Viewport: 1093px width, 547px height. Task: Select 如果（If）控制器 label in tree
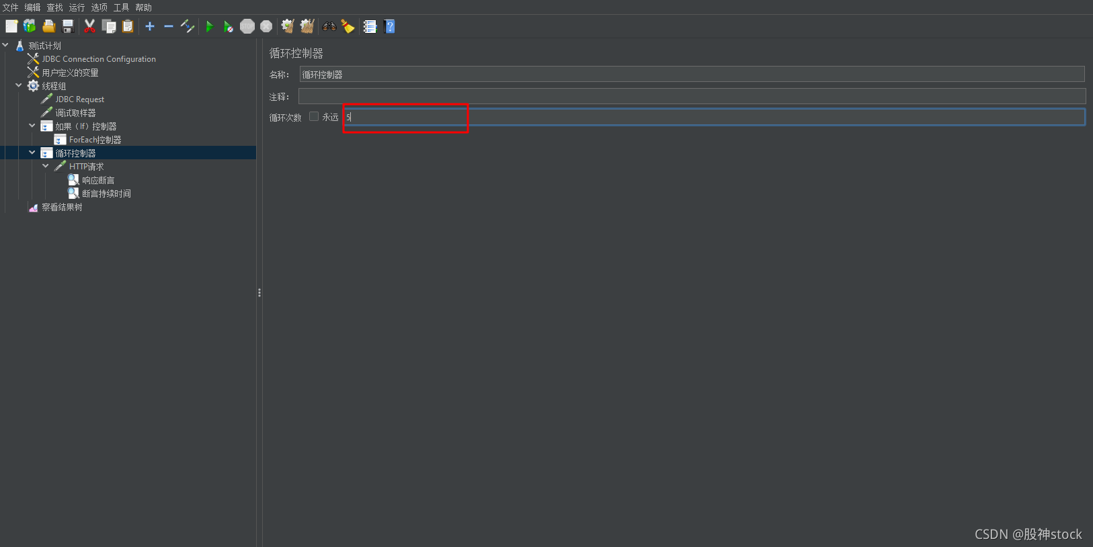click(x=86, y=126)
